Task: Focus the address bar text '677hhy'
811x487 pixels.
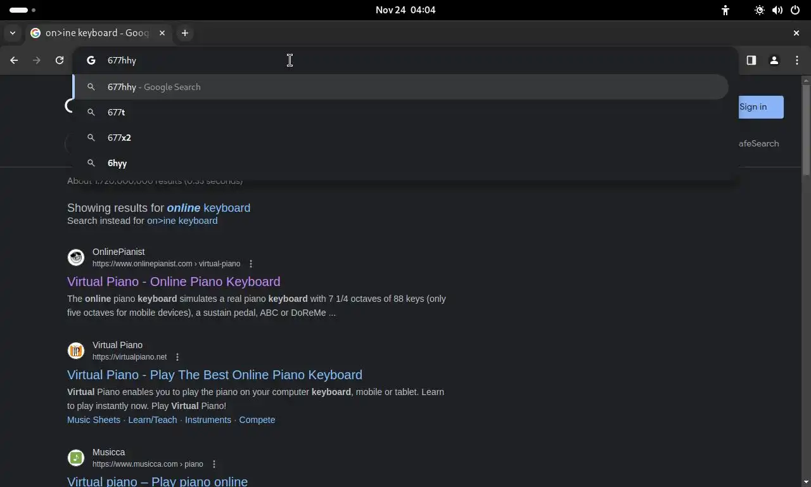Action: (x=122, y=60)
